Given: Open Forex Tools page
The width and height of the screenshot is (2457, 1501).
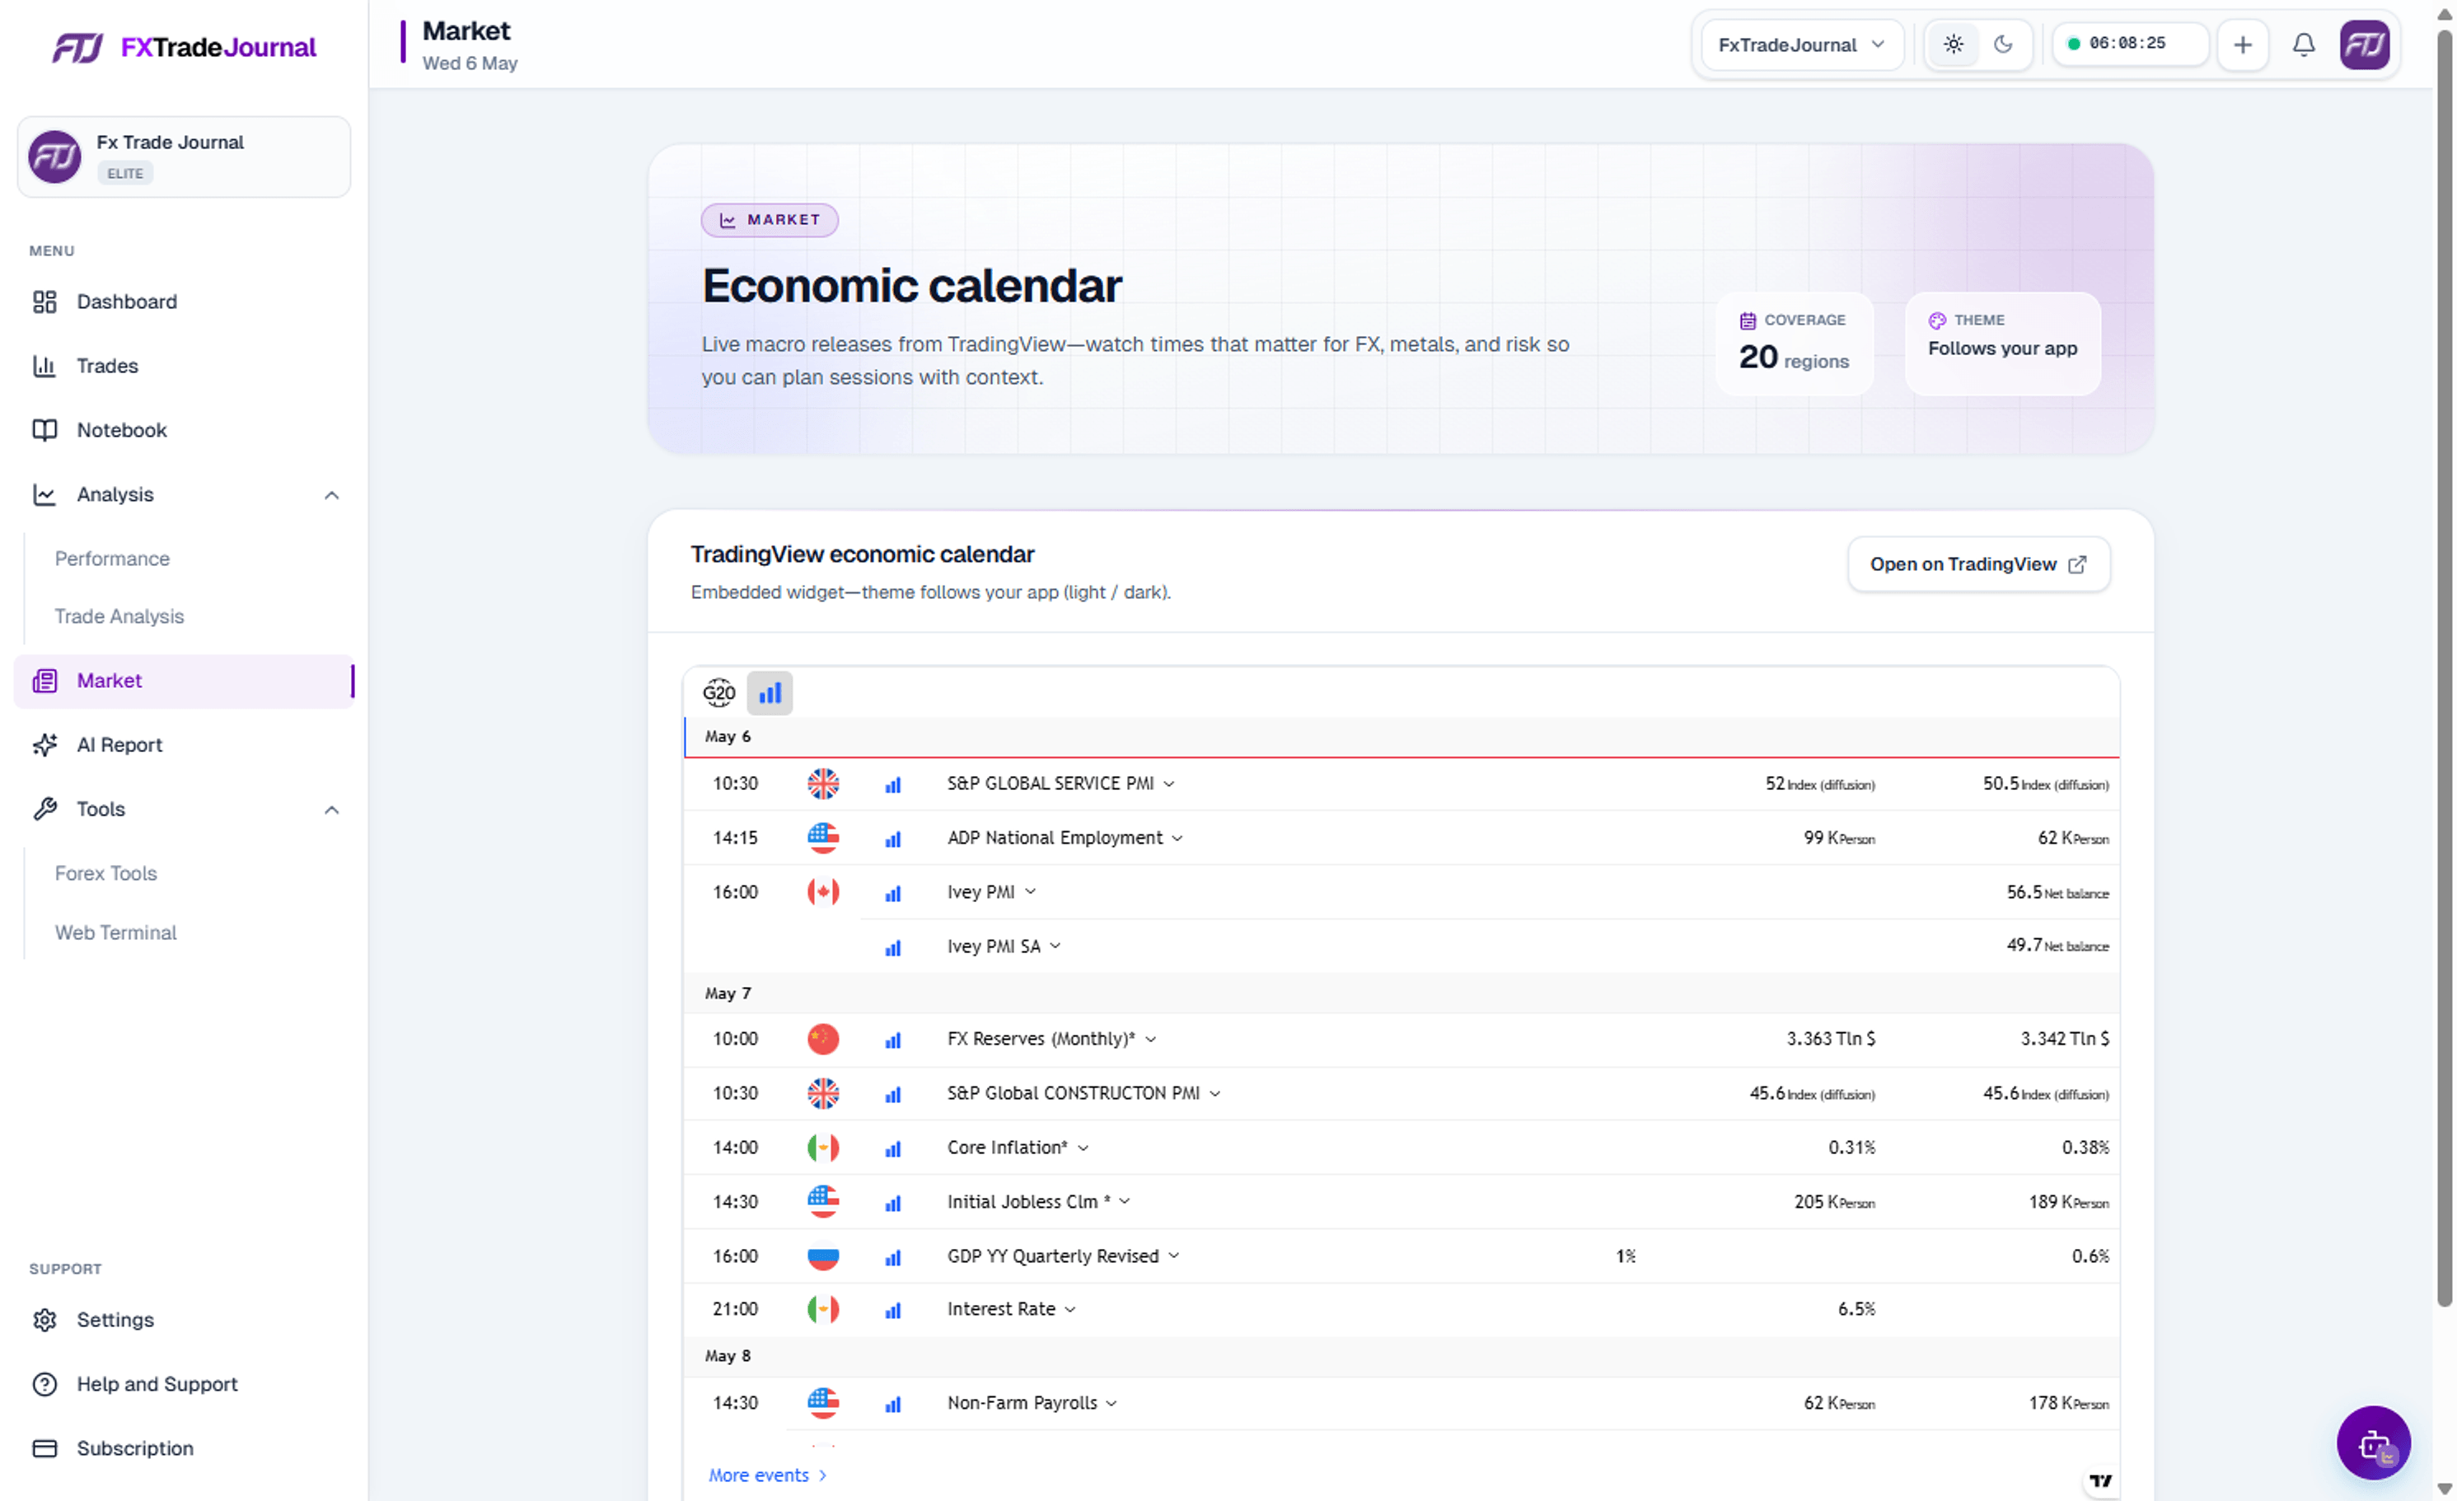Looking at the screenshot, I should [106, 873].
